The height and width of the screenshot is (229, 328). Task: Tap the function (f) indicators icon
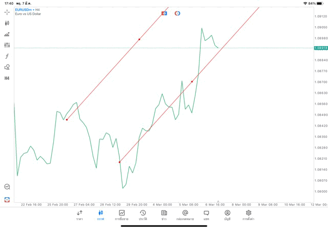click(x=7, y=56)
